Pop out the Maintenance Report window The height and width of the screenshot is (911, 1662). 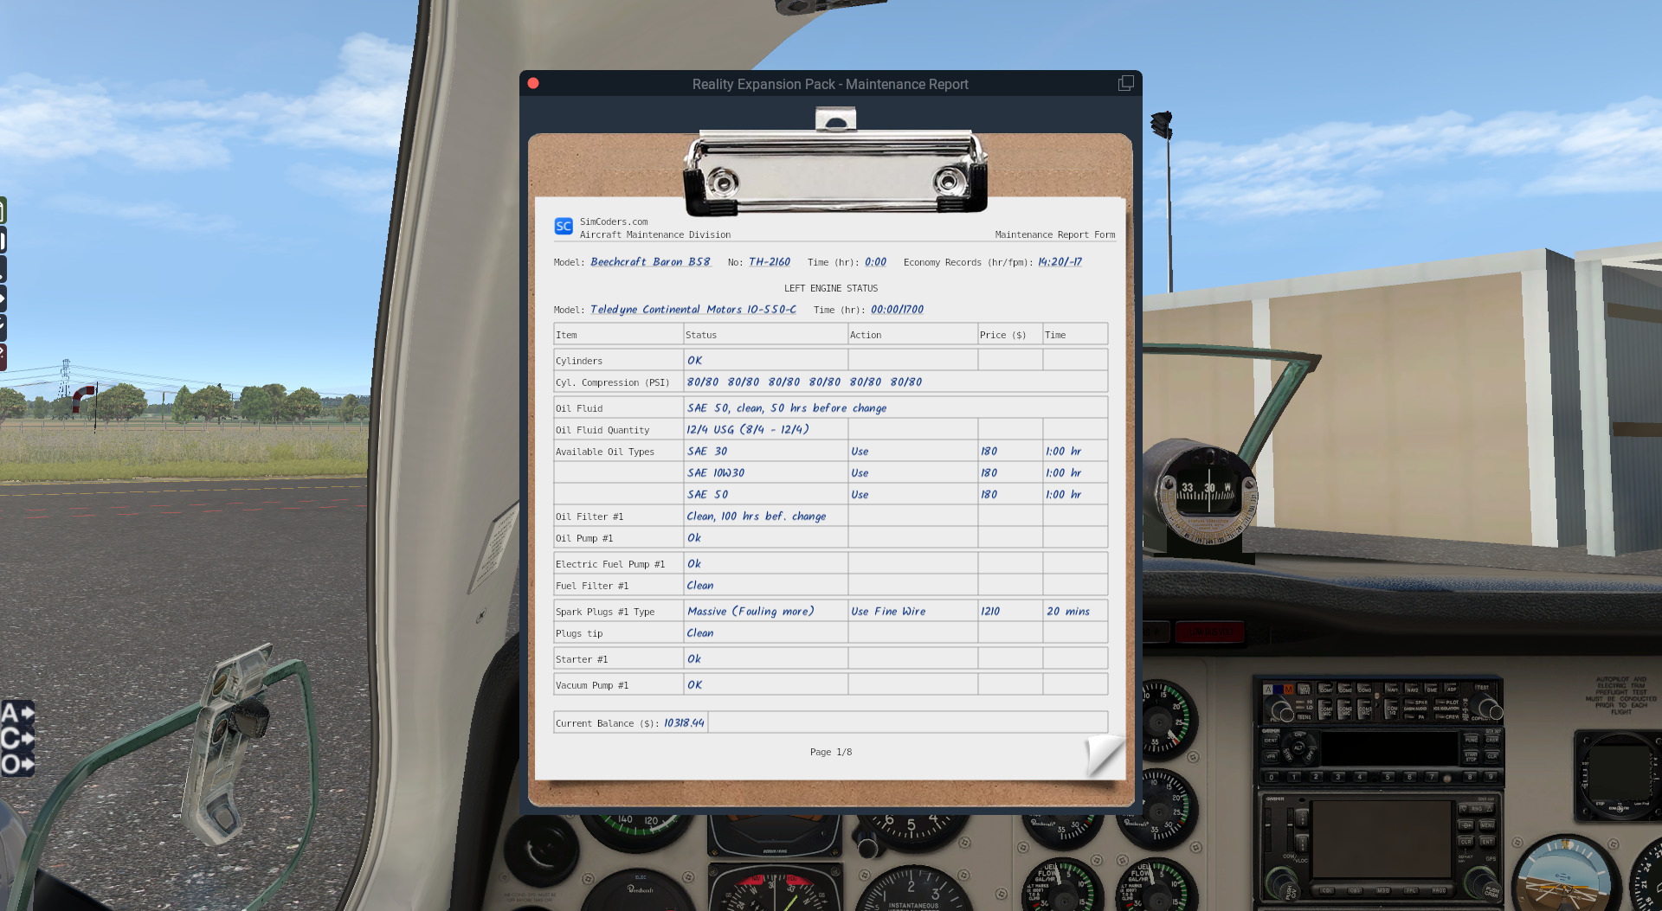click(x=1125, y=83)
